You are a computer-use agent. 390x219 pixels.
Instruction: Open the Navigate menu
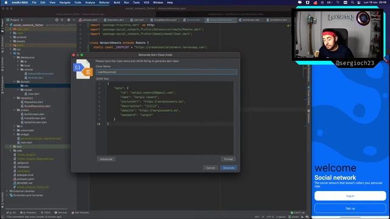[65, 2]
